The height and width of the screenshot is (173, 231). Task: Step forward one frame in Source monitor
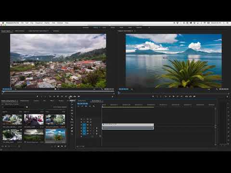[x=62, y=97]
